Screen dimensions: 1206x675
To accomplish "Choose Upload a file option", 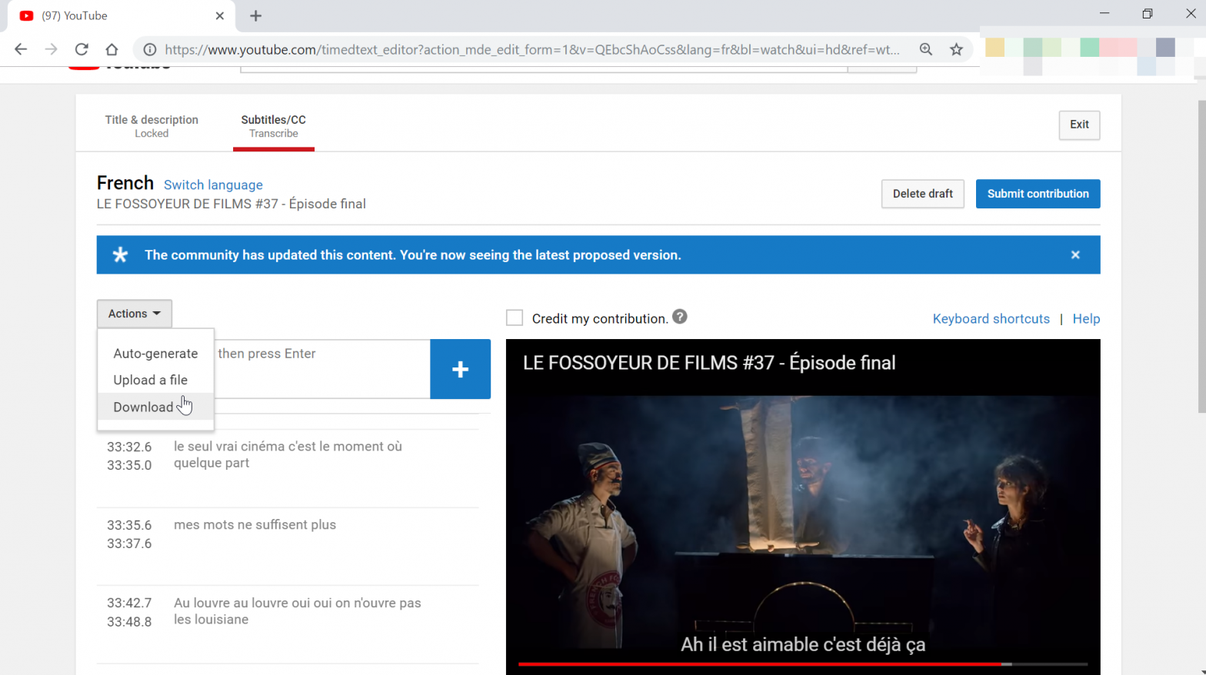I will point(155,380).
